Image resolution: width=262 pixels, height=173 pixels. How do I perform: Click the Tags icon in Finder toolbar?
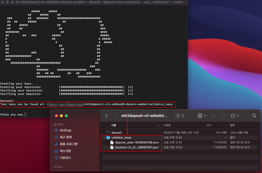tap(223, 115)
